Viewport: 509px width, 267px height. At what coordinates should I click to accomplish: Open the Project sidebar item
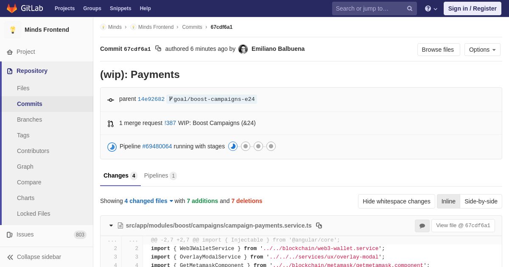pos(47,52)
